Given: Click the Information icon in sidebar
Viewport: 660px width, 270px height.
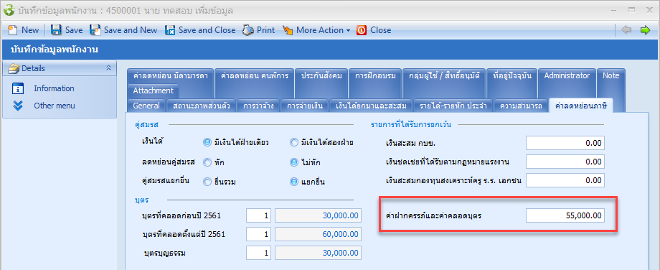Looking at the screenshot, I should click(18, 88).
